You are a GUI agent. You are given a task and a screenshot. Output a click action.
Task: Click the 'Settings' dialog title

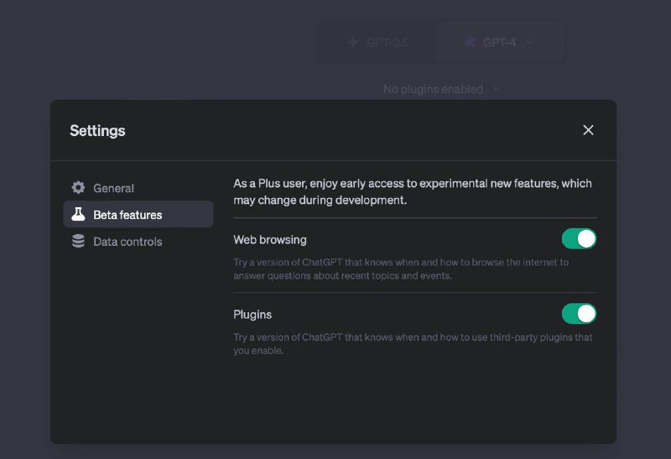[97, 130]
